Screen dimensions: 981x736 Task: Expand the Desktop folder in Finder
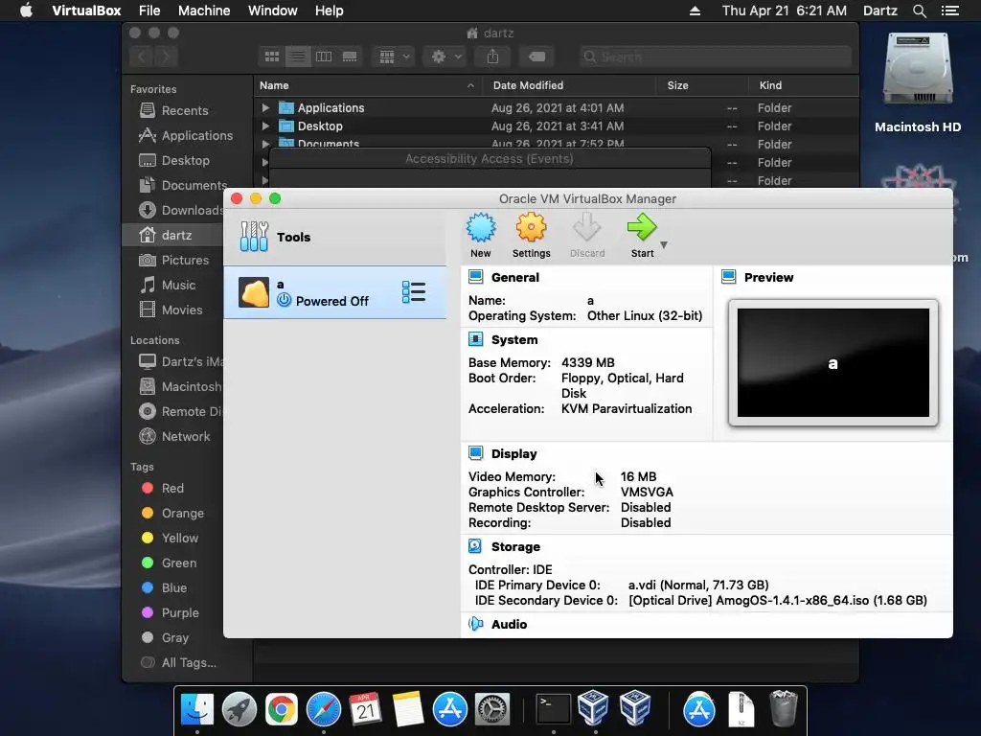(x=265, y=126)
